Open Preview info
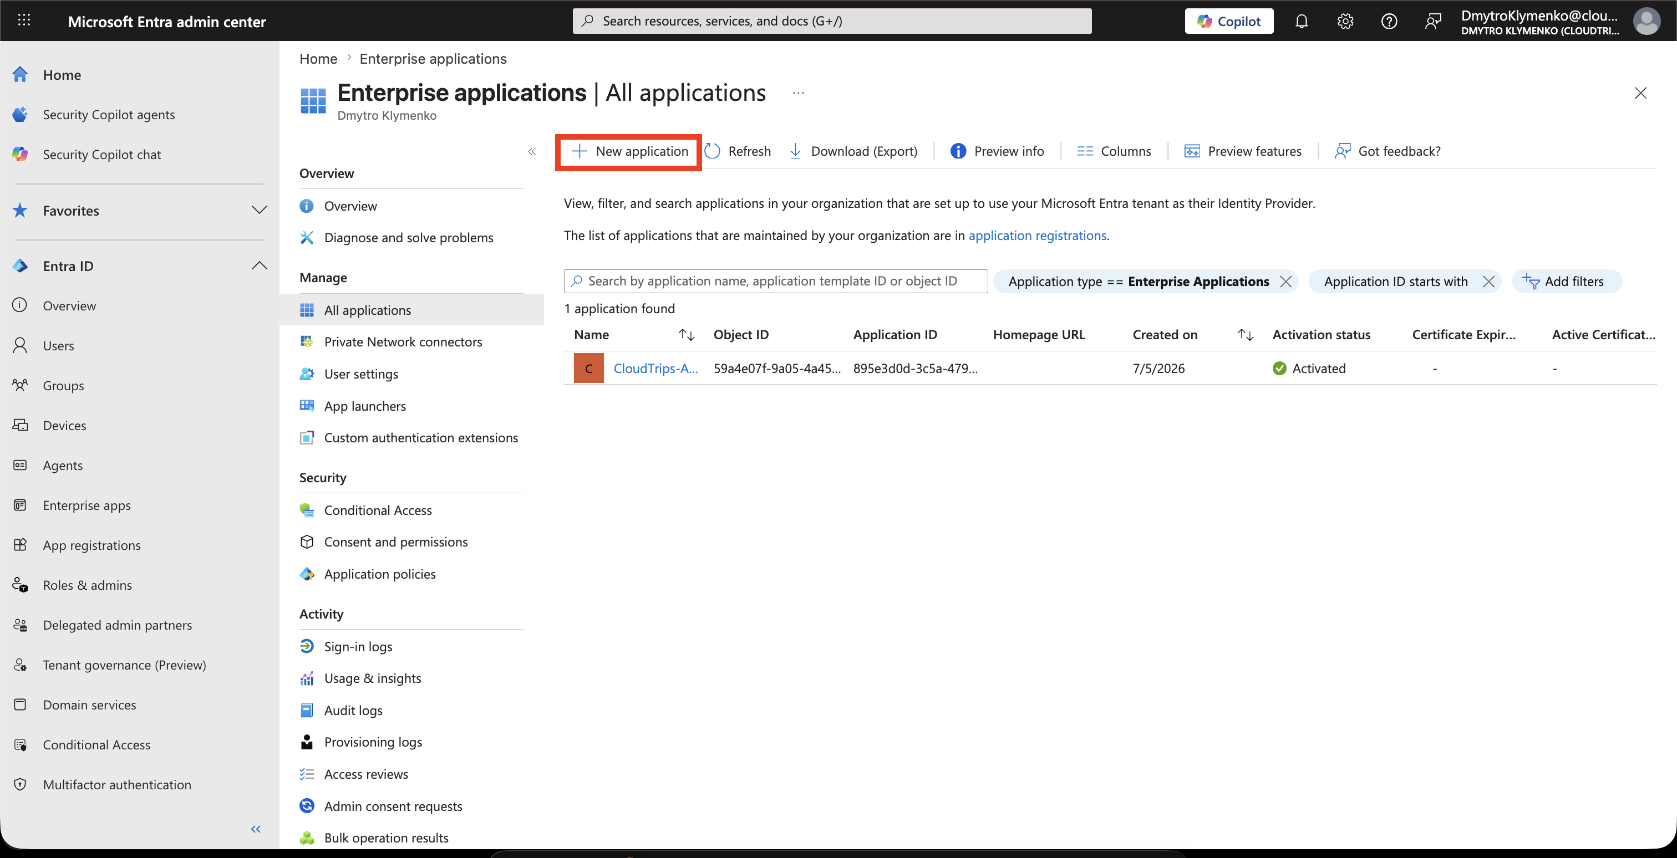Screen dimensions: 1677x858 pyautogui.click(x=997, y=151)
